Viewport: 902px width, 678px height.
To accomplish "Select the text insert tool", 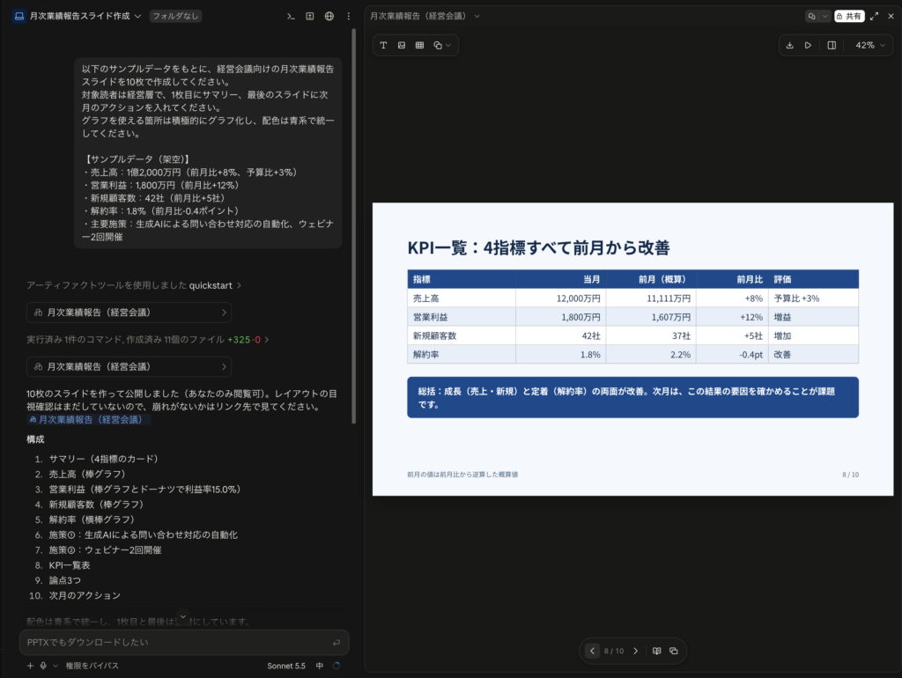I will click(x=384, y=46).
